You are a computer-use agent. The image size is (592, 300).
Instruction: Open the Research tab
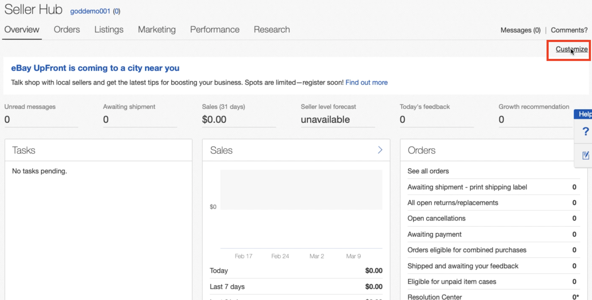pos(272,30)
